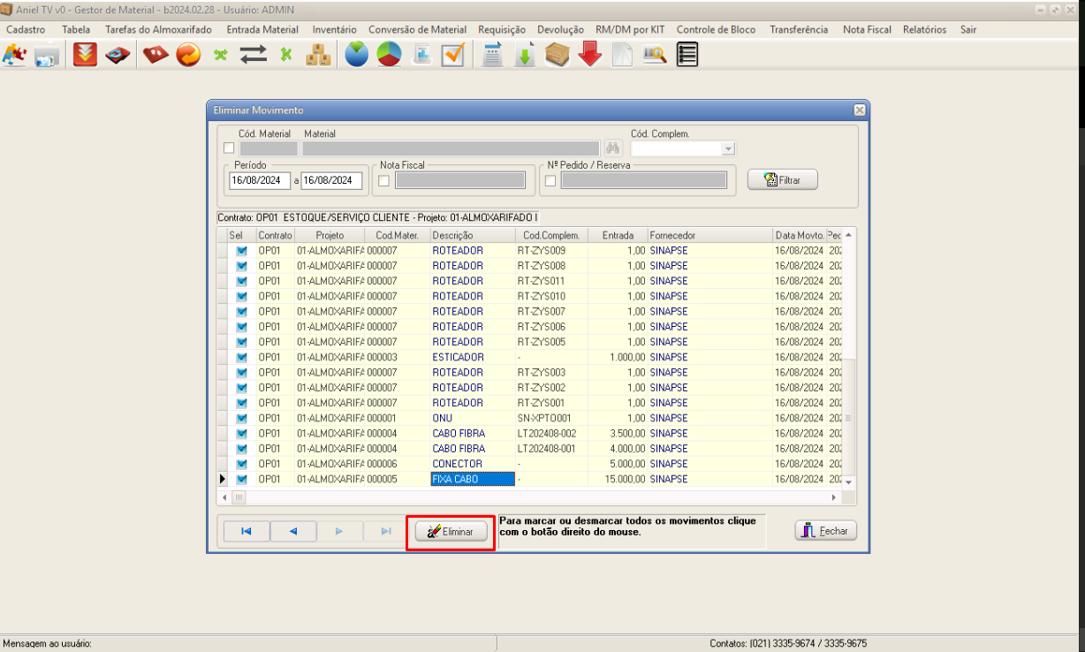This screenshot has height=652, width=1085.
Task: Click the orange checkmark box toolbar icon
Action: pos(453,55)
